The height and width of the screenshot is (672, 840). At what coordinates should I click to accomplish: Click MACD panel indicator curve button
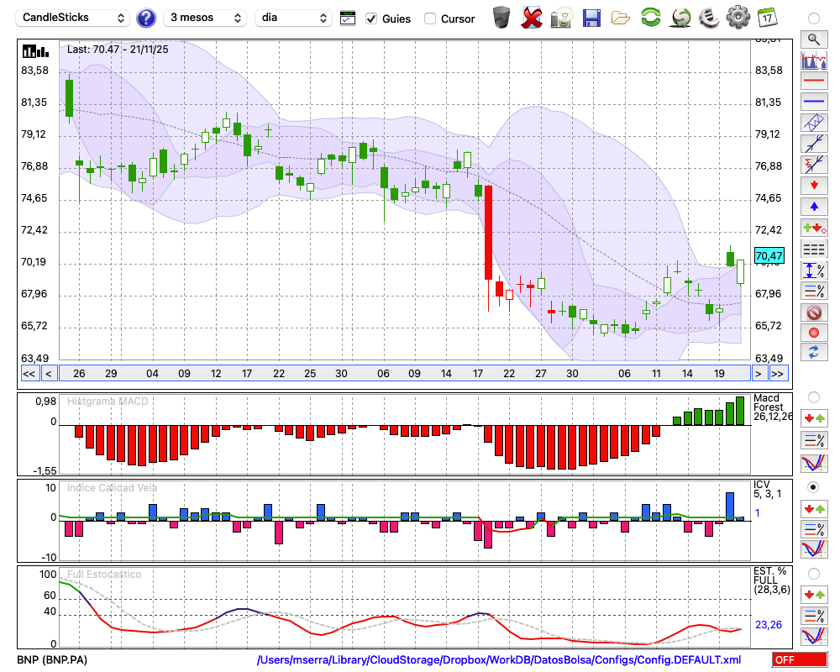click(x=814, y=463)
